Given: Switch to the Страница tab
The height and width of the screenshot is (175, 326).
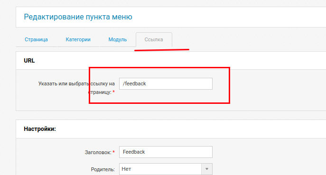Looking at the screenshot, I should 36,39.
